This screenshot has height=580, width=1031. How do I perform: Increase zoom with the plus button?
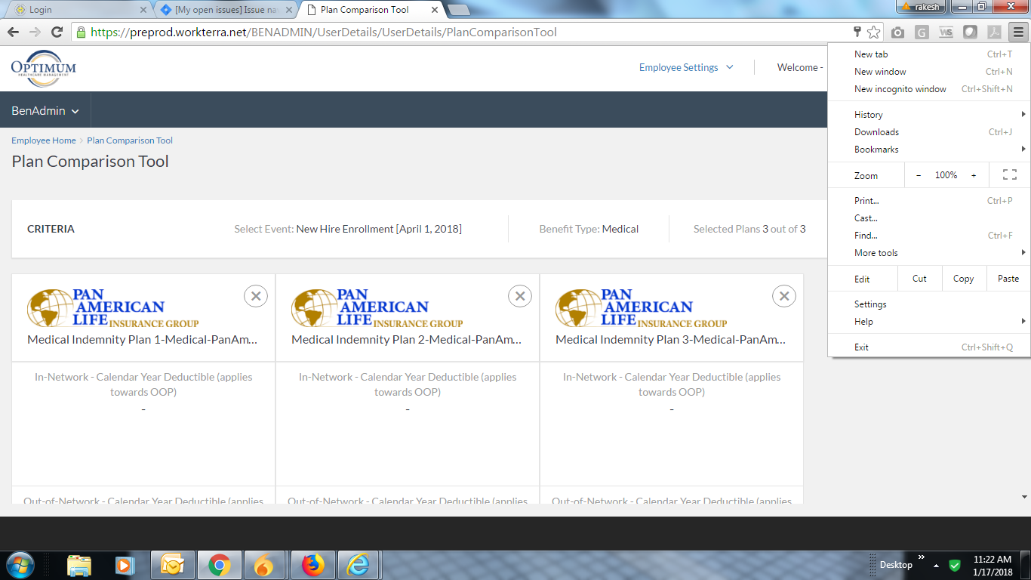pyautogui.click(x=974, y=175)
